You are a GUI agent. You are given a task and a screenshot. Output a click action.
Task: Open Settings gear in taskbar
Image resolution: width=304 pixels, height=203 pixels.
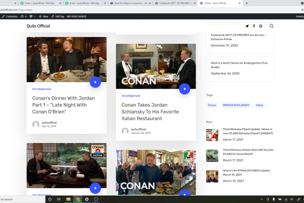tap(87, 199)
